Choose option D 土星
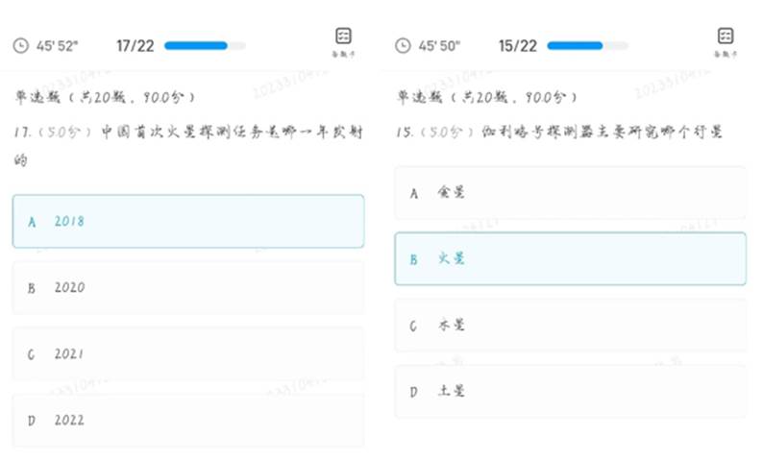The width and height of the screenshot is (763, 460). coord(570,391)
